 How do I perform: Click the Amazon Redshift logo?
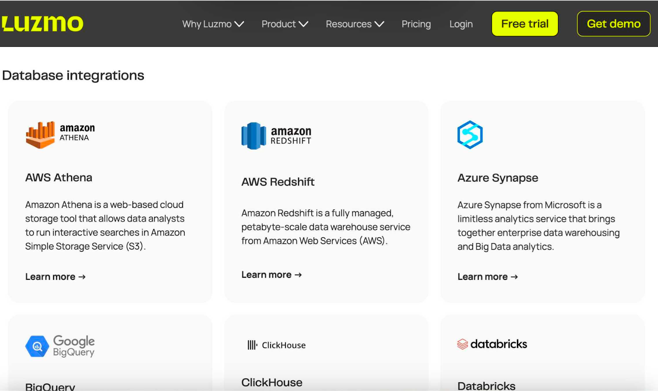(276, 136)
